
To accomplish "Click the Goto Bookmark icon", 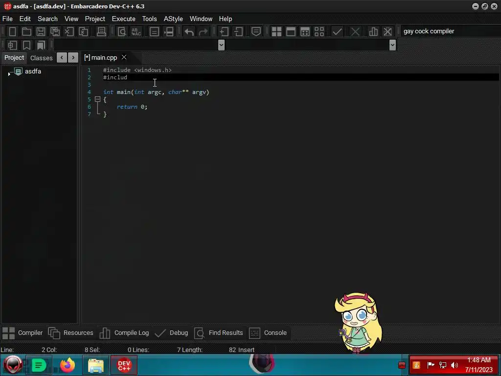I will pyautogui.click(x=41, y=45).
